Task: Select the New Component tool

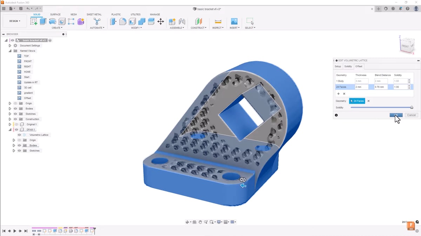Action: pyautogui.click(x=172, y=22)
